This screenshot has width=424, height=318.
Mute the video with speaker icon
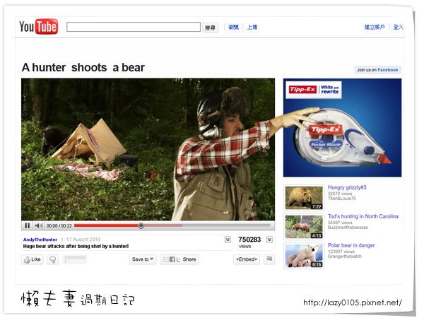pos(39,225)
